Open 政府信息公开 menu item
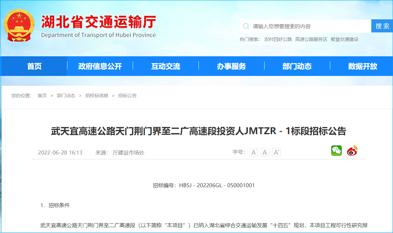Image resolution: width=393 pixels, height=233 pixels. [x=100, y=66]
